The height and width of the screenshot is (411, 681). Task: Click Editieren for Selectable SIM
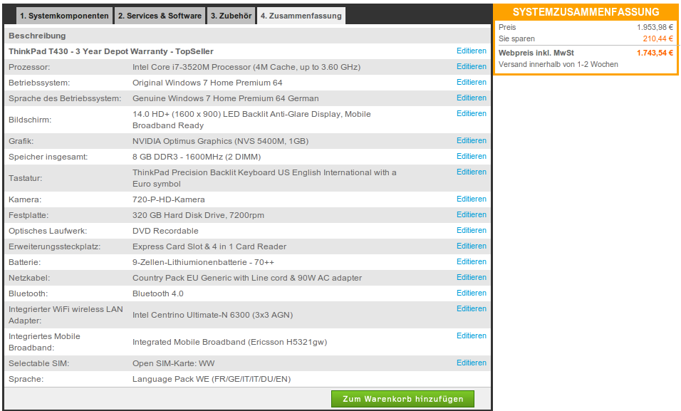click(472, 363)
